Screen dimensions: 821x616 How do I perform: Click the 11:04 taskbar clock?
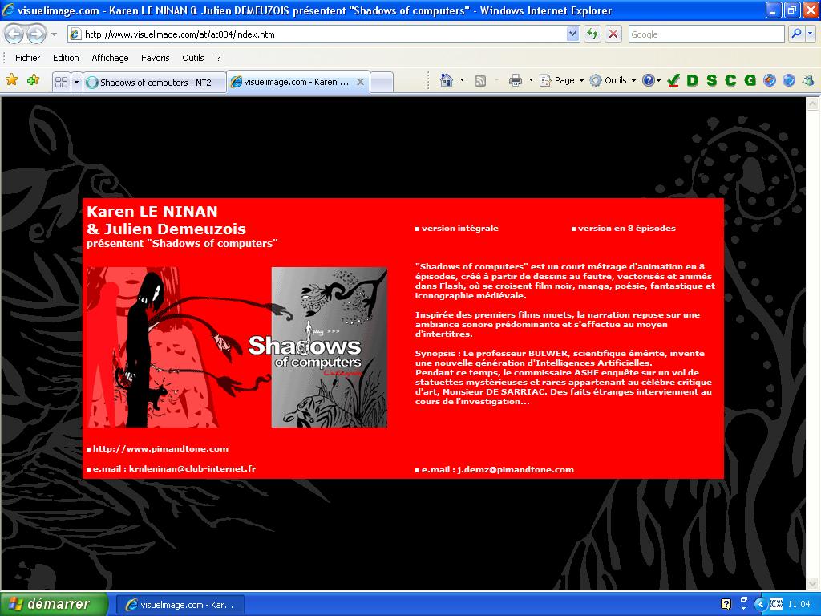coord(799,605)
